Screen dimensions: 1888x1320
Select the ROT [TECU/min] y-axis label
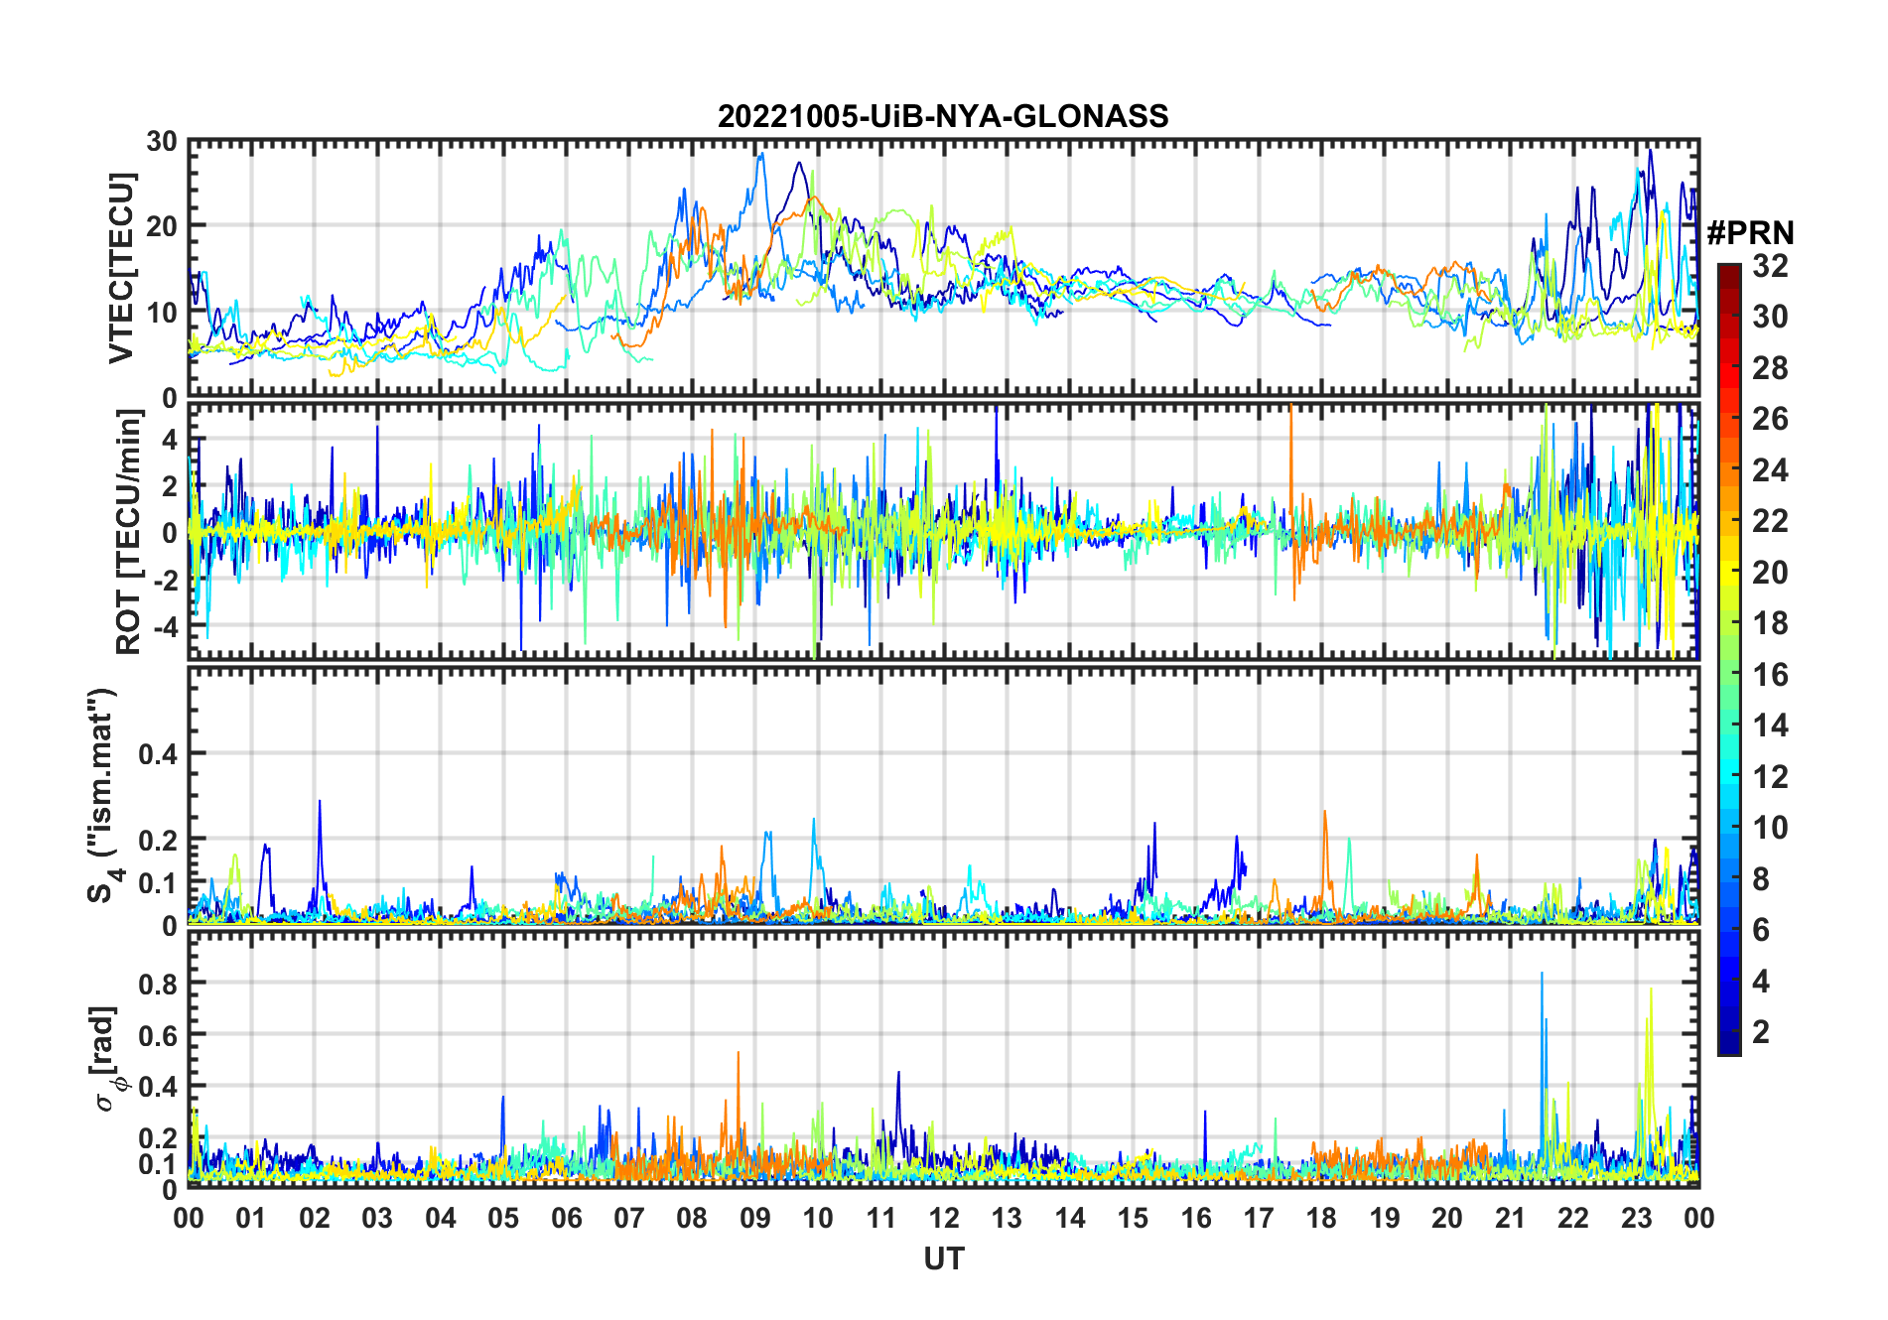[129, 531]
